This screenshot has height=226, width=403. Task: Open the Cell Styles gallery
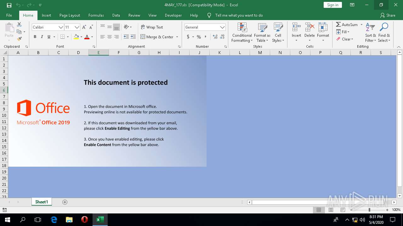pos(278,32)
